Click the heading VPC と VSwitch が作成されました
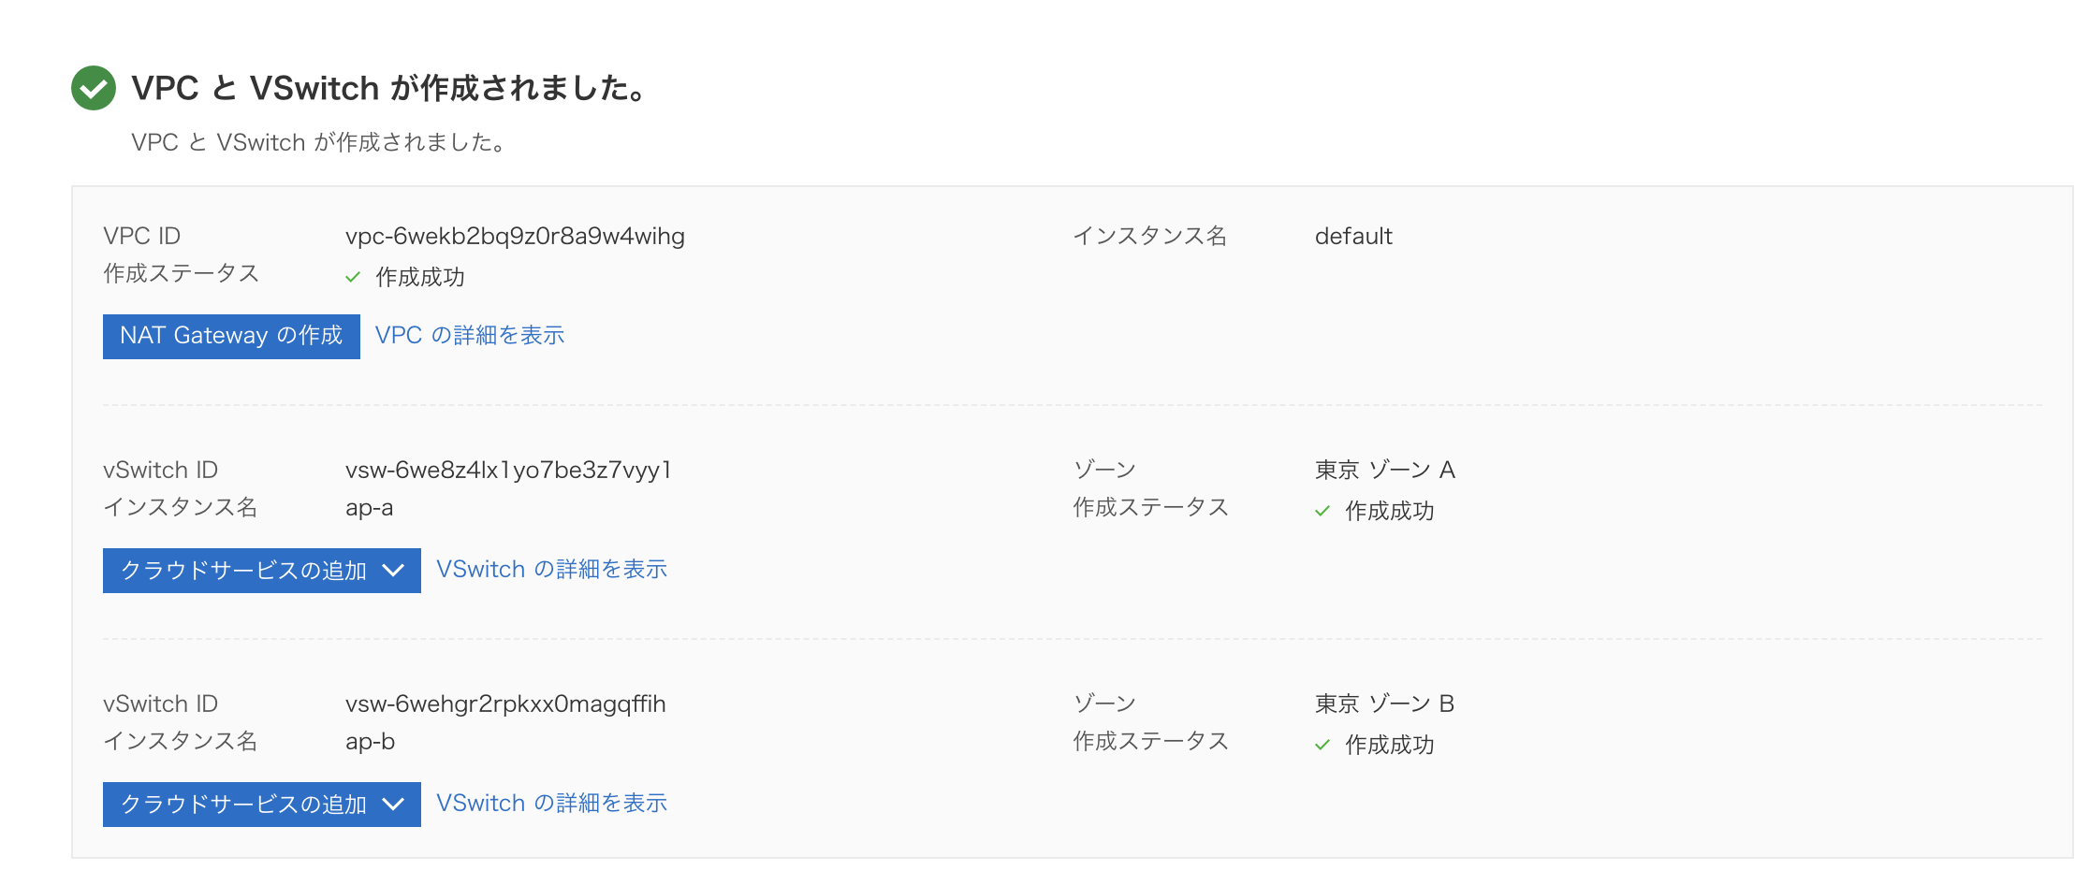The image size is (2089, 885). pyautogui.click(x=389, y=89)
